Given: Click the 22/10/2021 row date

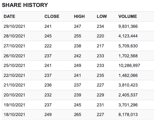Looking at the screenshot, I should point(14,76).
